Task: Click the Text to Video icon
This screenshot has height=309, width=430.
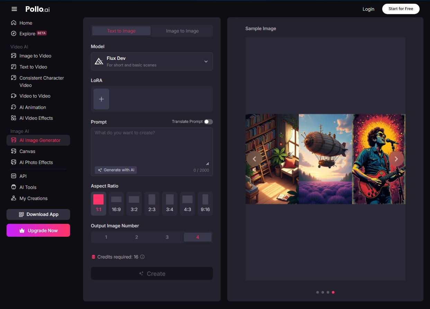Action: coord(14,67)
